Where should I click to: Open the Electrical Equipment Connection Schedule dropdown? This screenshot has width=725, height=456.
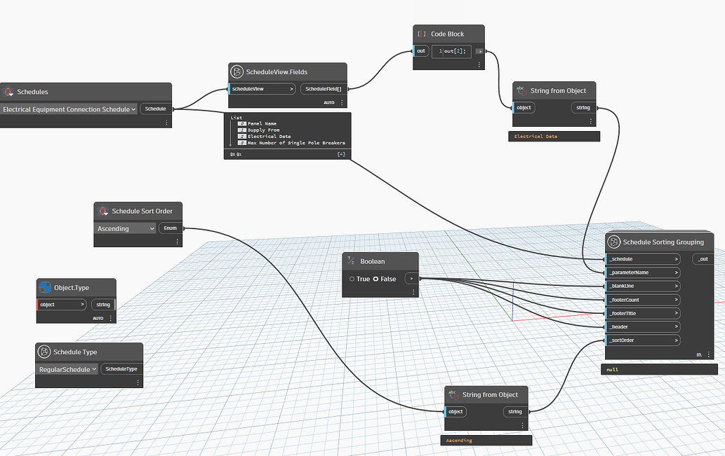pyautogui.click(x=69, y=109)
